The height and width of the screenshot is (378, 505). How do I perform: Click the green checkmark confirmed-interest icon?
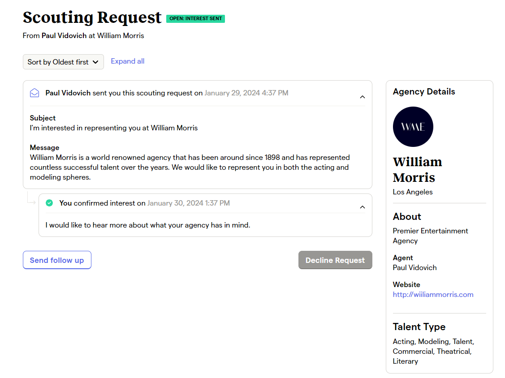coord(49,203)
